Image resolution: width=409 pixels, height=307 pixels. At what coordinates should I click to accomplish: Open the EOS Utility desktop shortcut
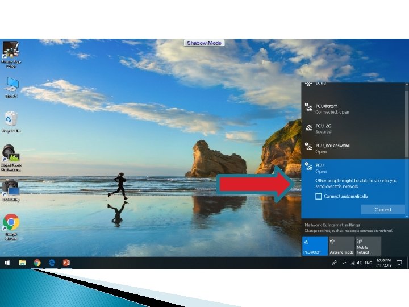[x=11, y=190]
